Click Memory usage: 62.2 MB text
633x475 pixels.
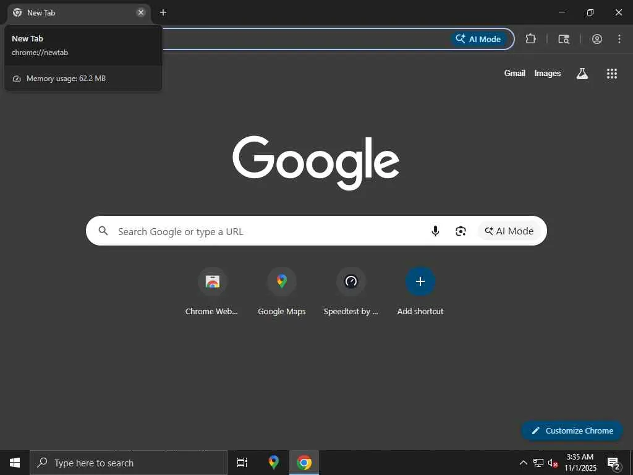tap(66, 79)
